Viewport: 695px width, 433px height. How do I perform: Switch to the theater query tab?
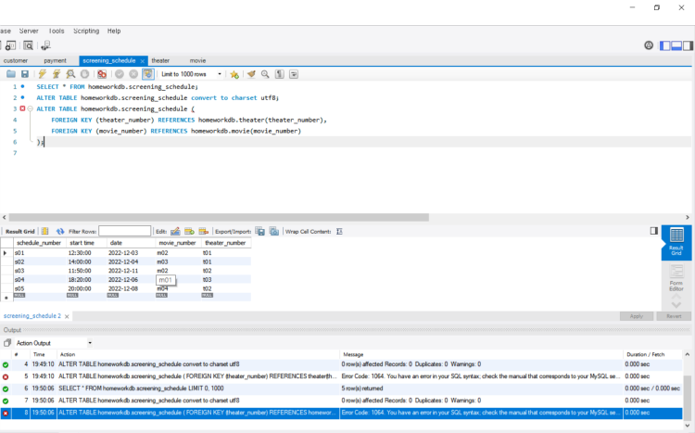click(x=160, y=60)
